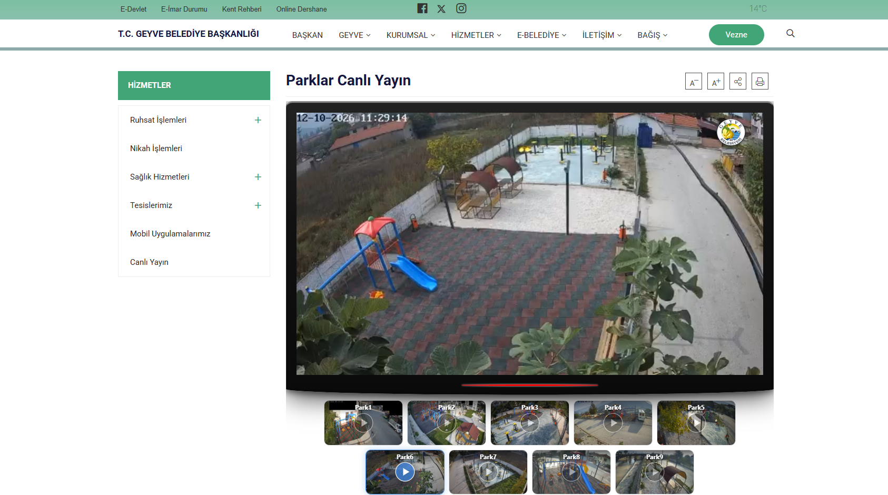Open Canlı Yayın in sidebar

click(x=149, y=262)
